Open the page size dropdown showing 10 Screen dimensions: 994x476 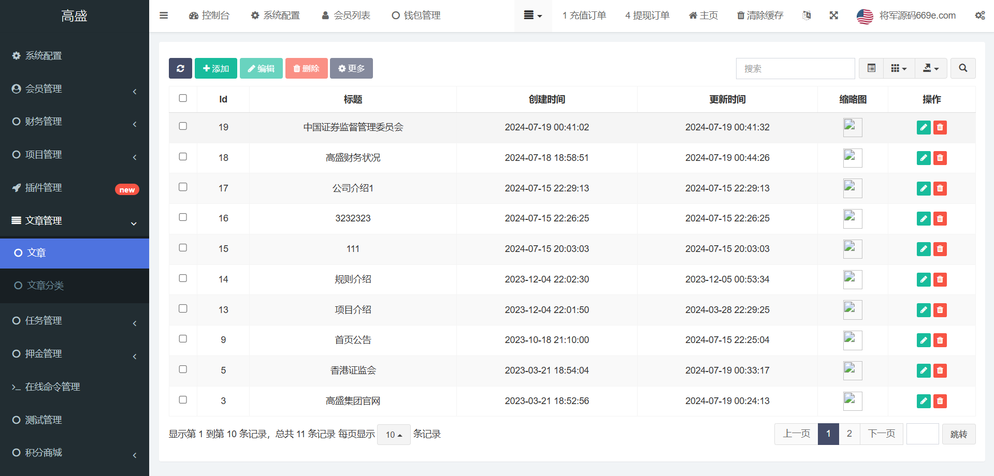coord(394,435)
